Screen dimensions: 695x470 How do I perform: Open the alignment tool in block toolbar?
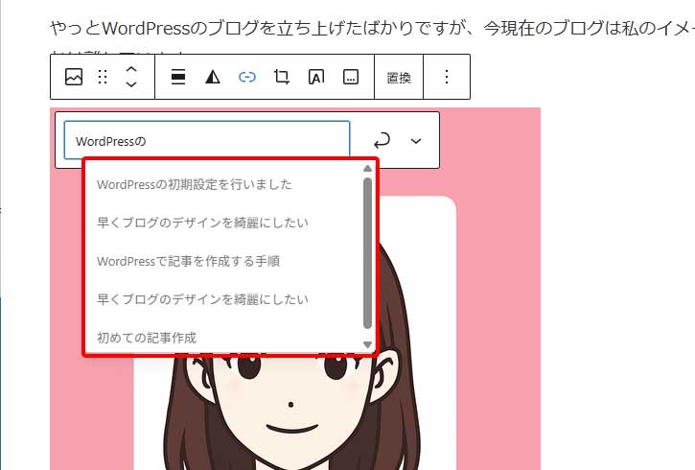pos(178,77)
